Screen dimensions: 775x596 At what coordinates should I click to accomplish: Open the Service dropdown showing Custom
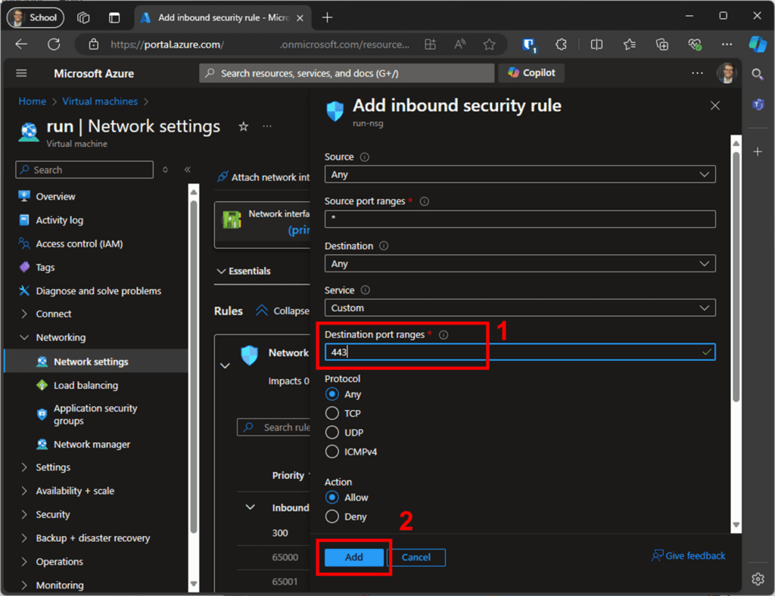tap(519, 307)
